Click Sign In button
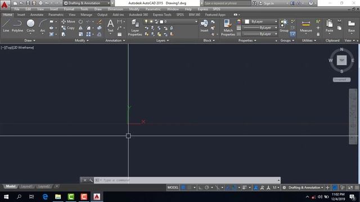The width and height of the screenshot is (360, 202). [x=266, y=3]
